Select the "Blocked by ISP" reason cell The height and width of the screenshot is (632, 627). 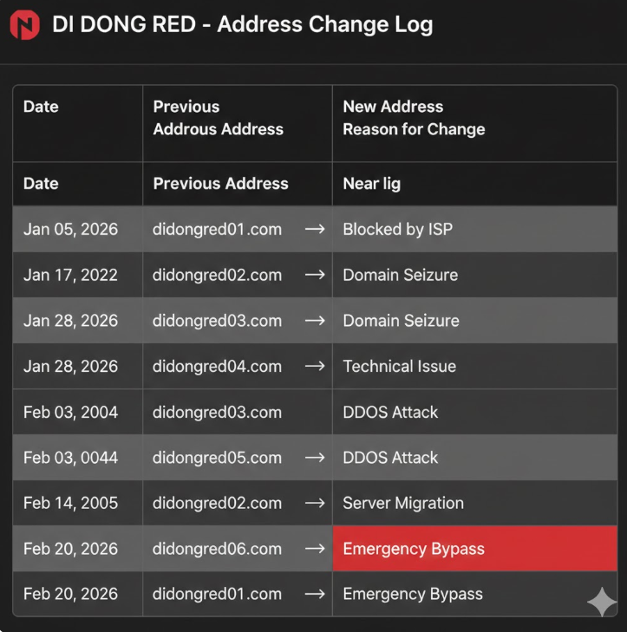click(x=397, y=230)
